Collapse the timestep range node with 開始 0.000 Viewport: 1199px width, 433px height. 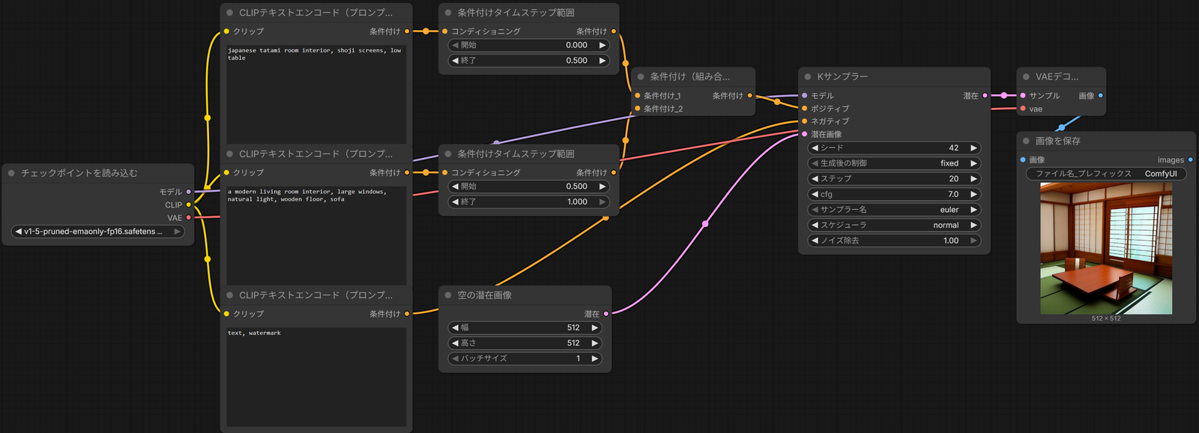pos(448,13)
